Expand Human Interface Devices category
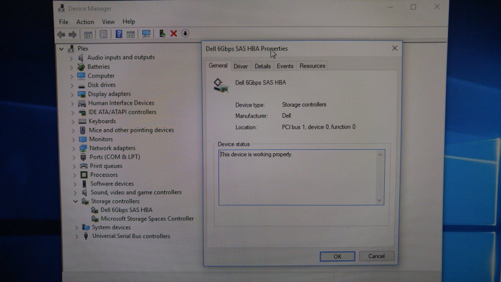The image size is (501, 282). [72, 104]
